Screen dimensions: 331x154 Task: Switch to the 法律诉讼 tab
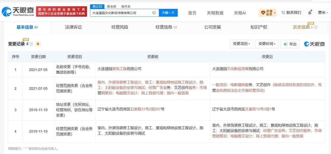click(x=73, y=27)
